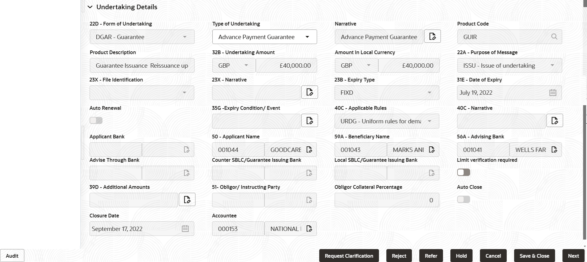Open the Narrative edit icon beside Advance Payment Guarantee

pos(432,36)
